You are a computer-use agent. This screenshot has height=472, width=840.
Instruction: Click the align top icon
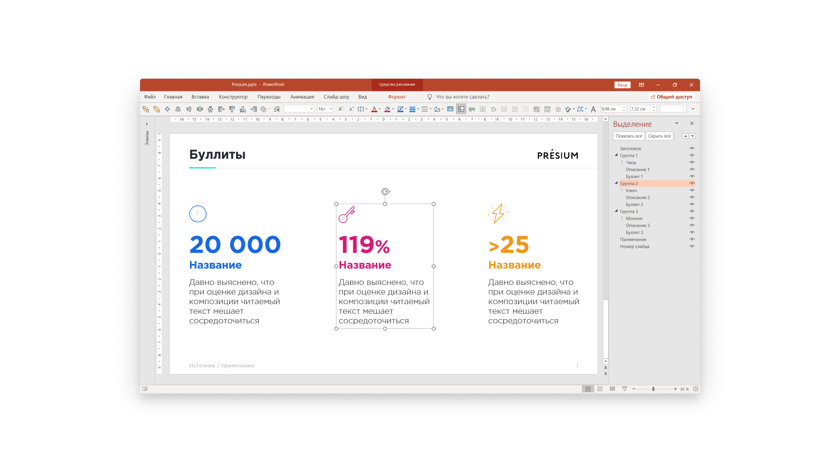point(232,109)
